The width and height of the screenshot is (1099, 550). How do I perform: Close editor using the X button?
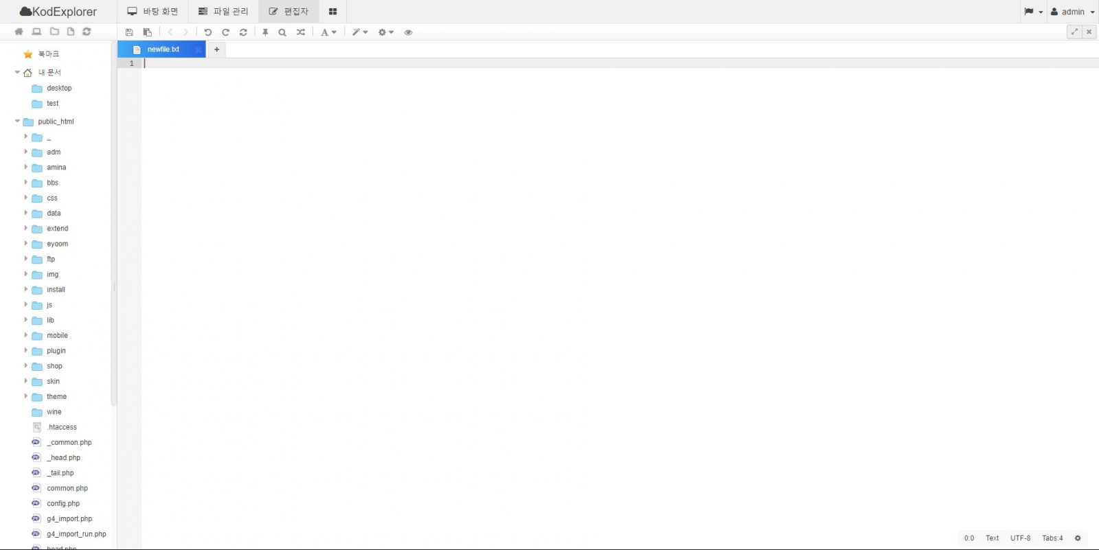coord(1089,32)
